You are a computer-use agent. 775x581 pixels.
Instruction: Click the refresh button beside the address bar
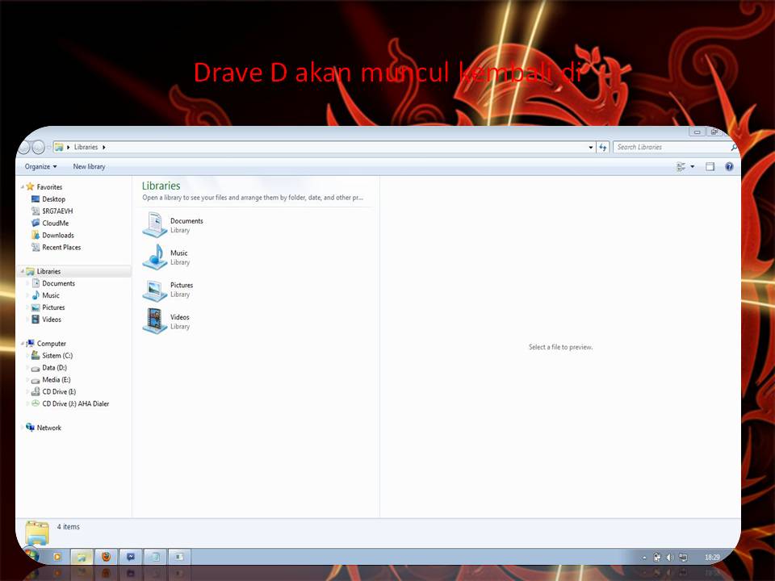click(602, 147)
